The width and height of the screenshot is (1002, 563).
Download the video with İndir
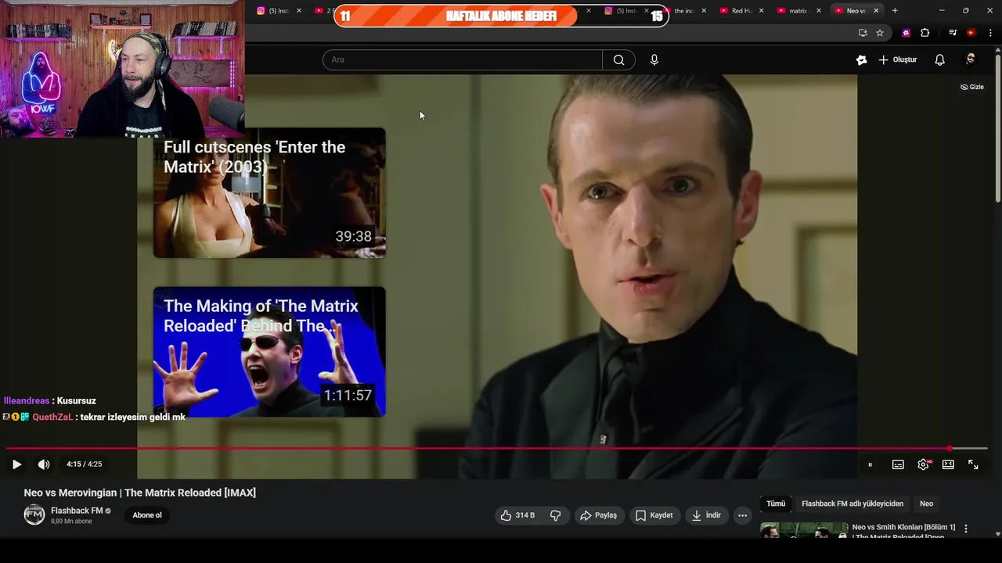[707, 515]
